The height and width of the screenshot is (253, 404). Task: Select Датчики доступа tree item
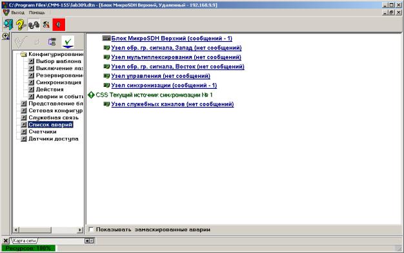pos(54,139)
